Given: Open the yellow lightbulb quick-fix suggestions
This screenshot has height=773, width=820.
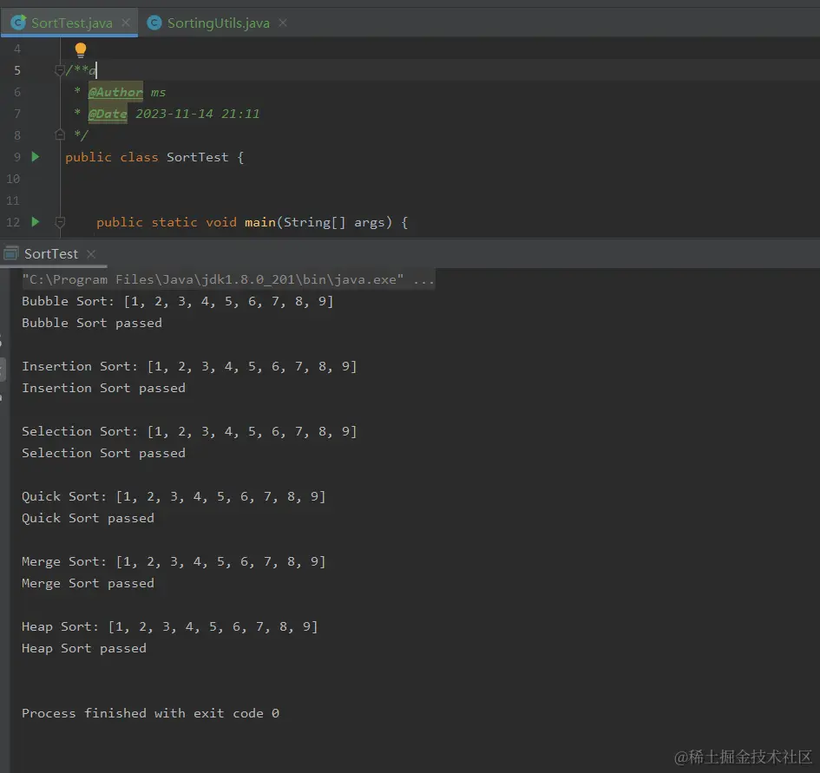Looking at the screenshot, I should tap(80, 50).
